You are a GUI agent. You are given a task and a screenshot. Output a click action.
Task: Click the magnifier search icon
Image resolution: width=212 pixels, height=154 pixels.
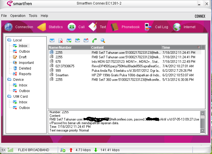[x=103, y=40]
